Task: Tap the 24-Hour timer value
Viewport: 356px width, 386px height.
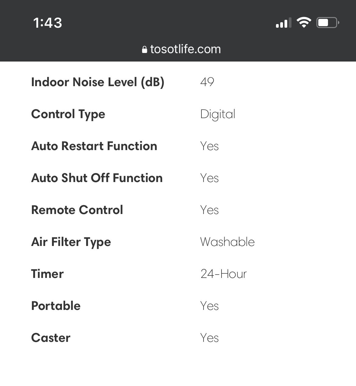Action: click(x=224, y=274)
